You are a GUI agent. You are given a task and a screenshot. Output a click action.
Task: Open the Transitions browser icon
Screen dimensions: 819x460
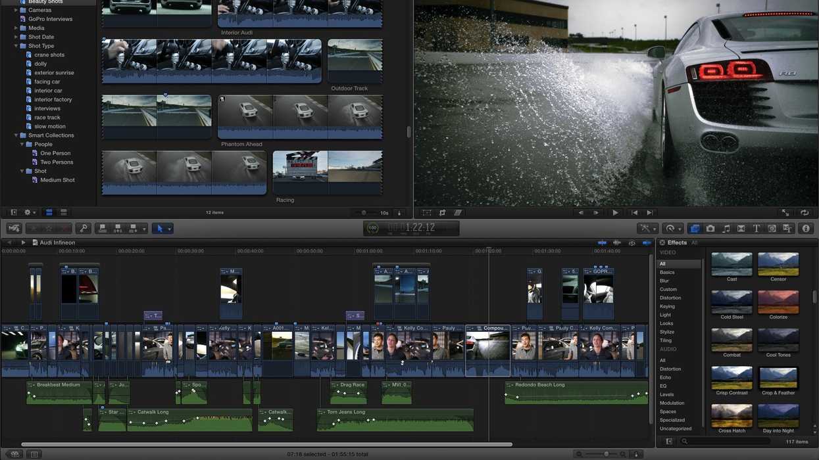tap(741, 229)
